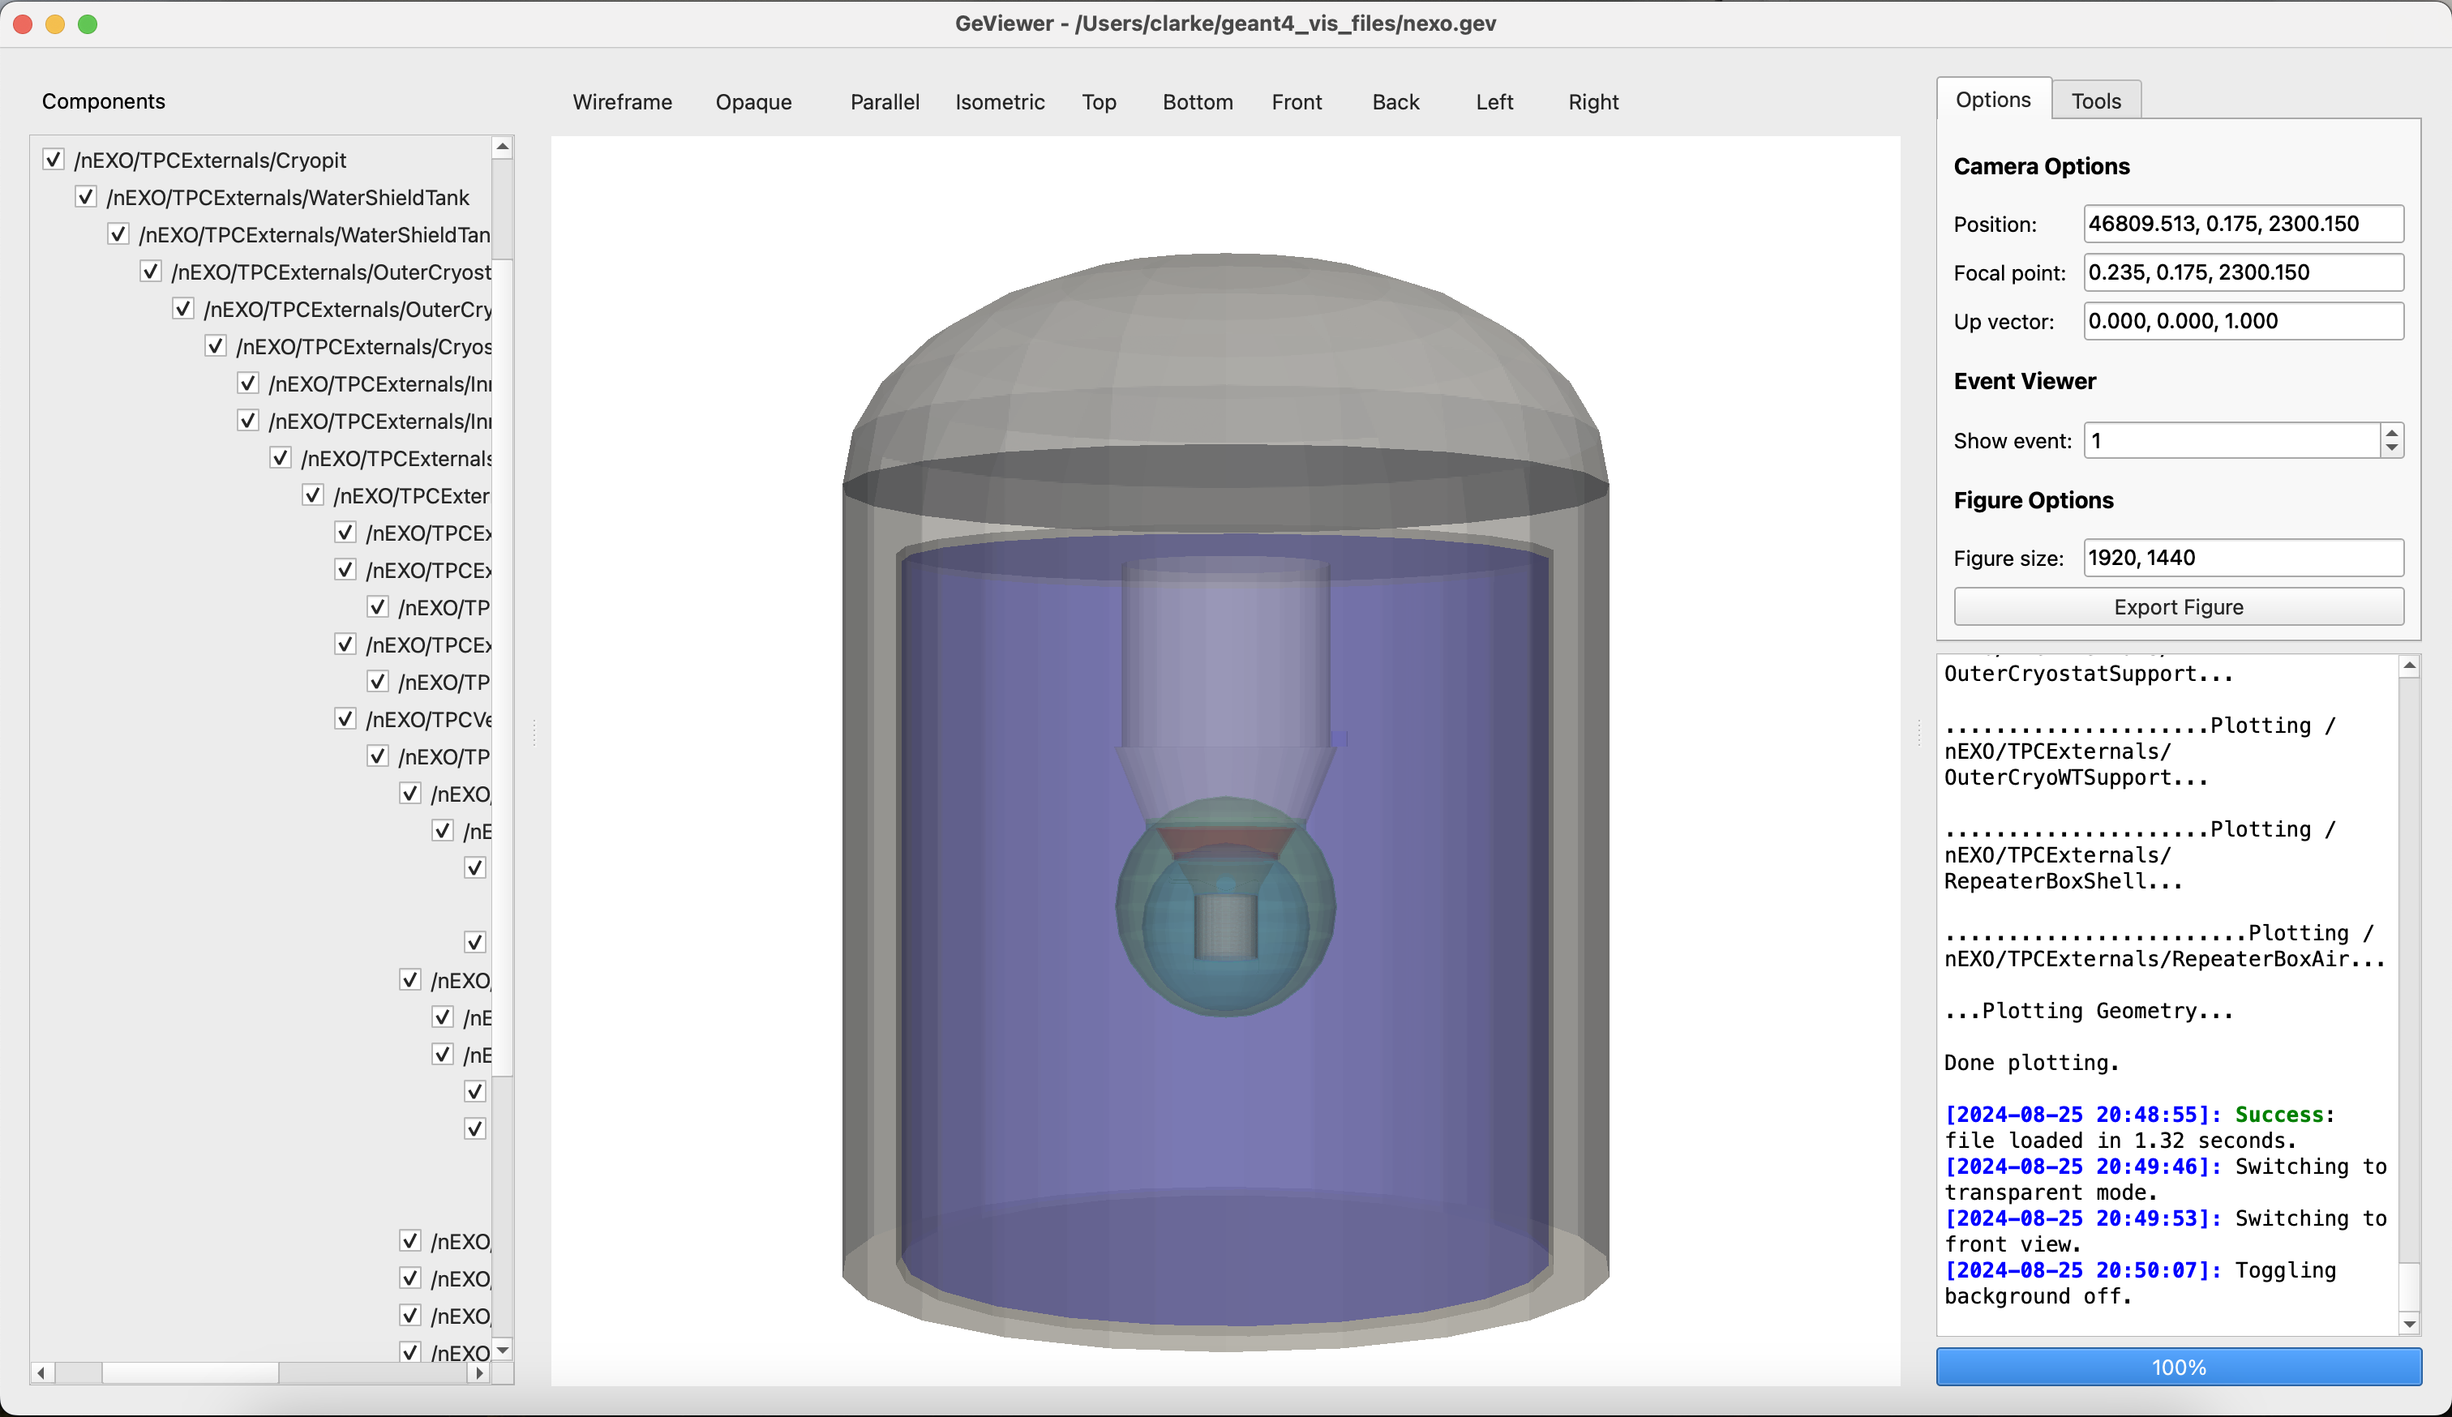This screenshot has height=1417, width=2452.
Task: Toggle the second WaterShieldTan component checkbox
Action: click(x=118, y=234)
